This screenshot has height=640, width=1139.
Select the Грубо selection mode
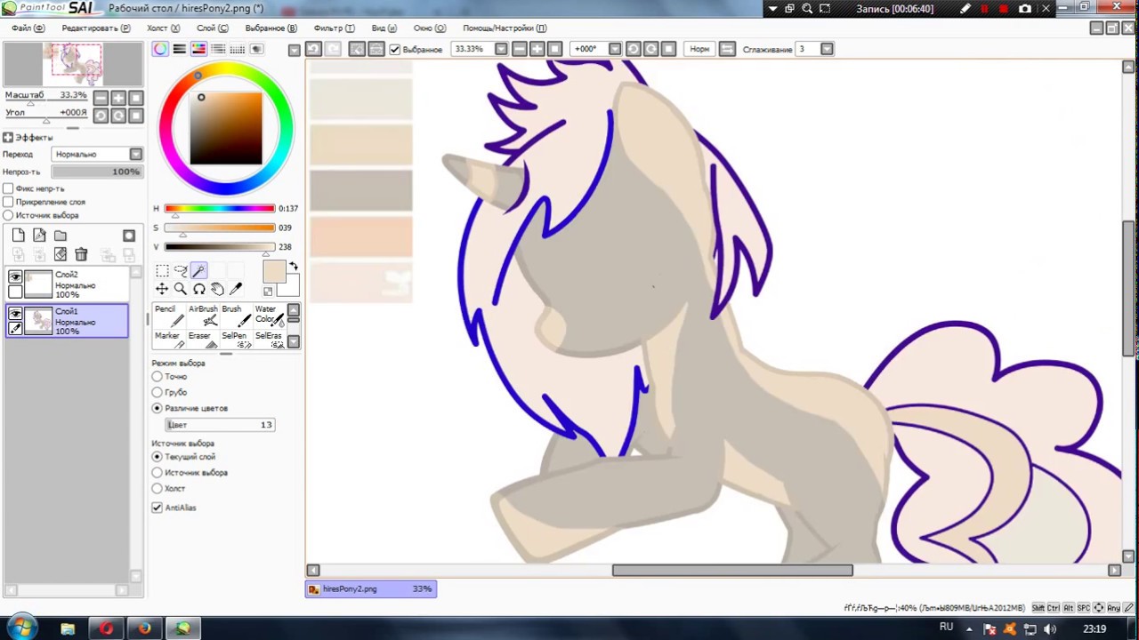(158, 392)
